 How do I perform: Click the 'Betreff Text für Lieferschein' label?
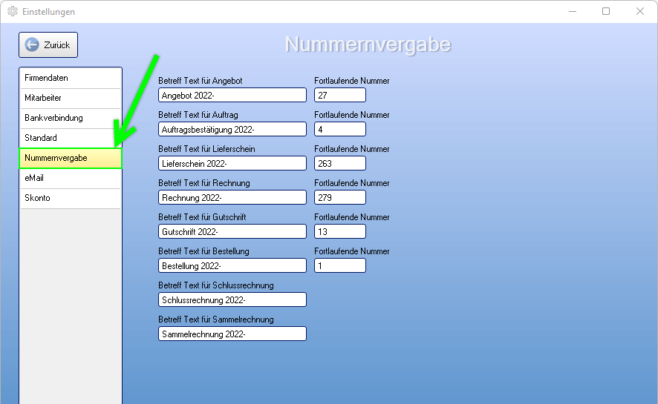pyautogui.click(x=206, y=149)
